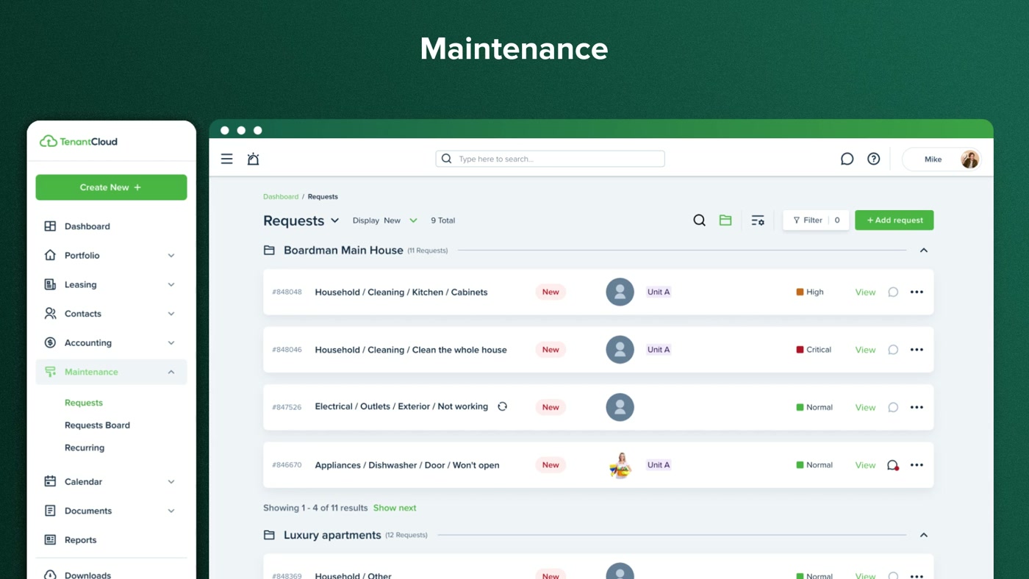Open more options for Cabinets request

pos(917,292)
